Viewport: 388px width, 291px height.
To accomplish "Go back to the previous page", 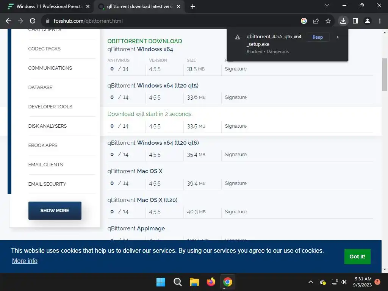I will 8,21.
